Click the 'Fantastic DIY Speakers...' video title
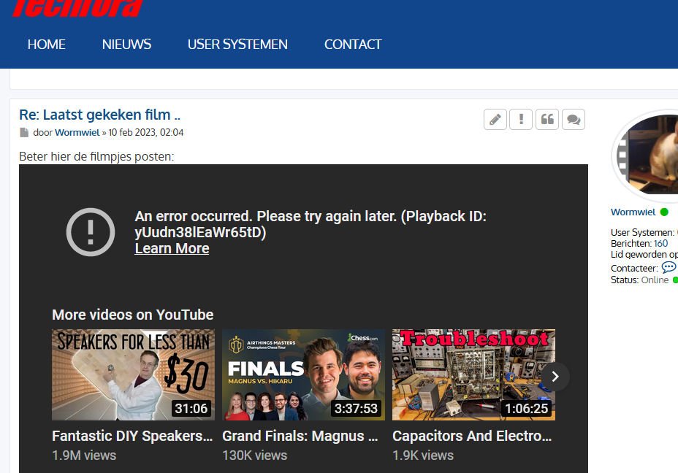 (x=132, y=436)
